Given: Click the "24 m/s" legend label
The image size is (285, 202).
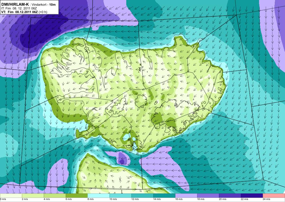Looking at the screenshot, I should click(266, 199).
